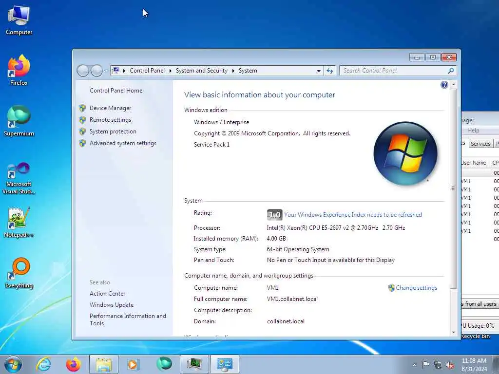Open the address bar history dropdown
The height and width of the screenshot is (374, 499).
coord(319,71)
